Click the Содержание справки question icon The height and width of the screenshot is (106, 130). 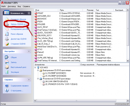(x=7, y=86)
